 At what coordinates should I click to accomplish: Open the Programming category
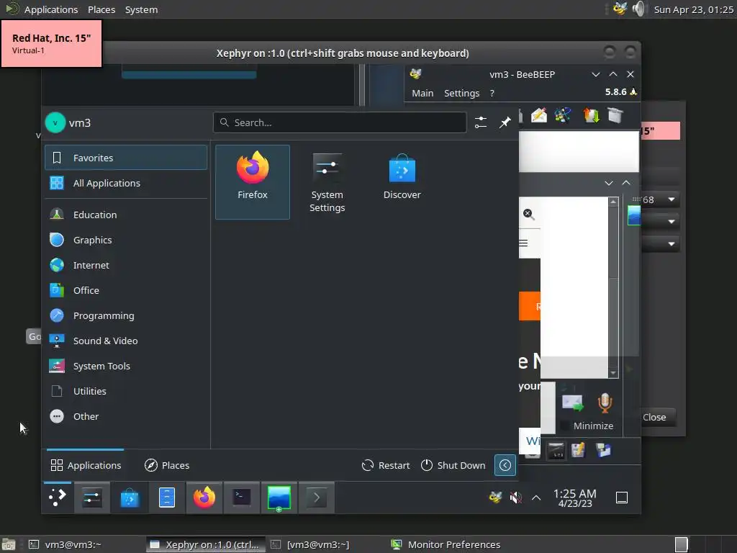pyautogui.click(x=125, y=315)
